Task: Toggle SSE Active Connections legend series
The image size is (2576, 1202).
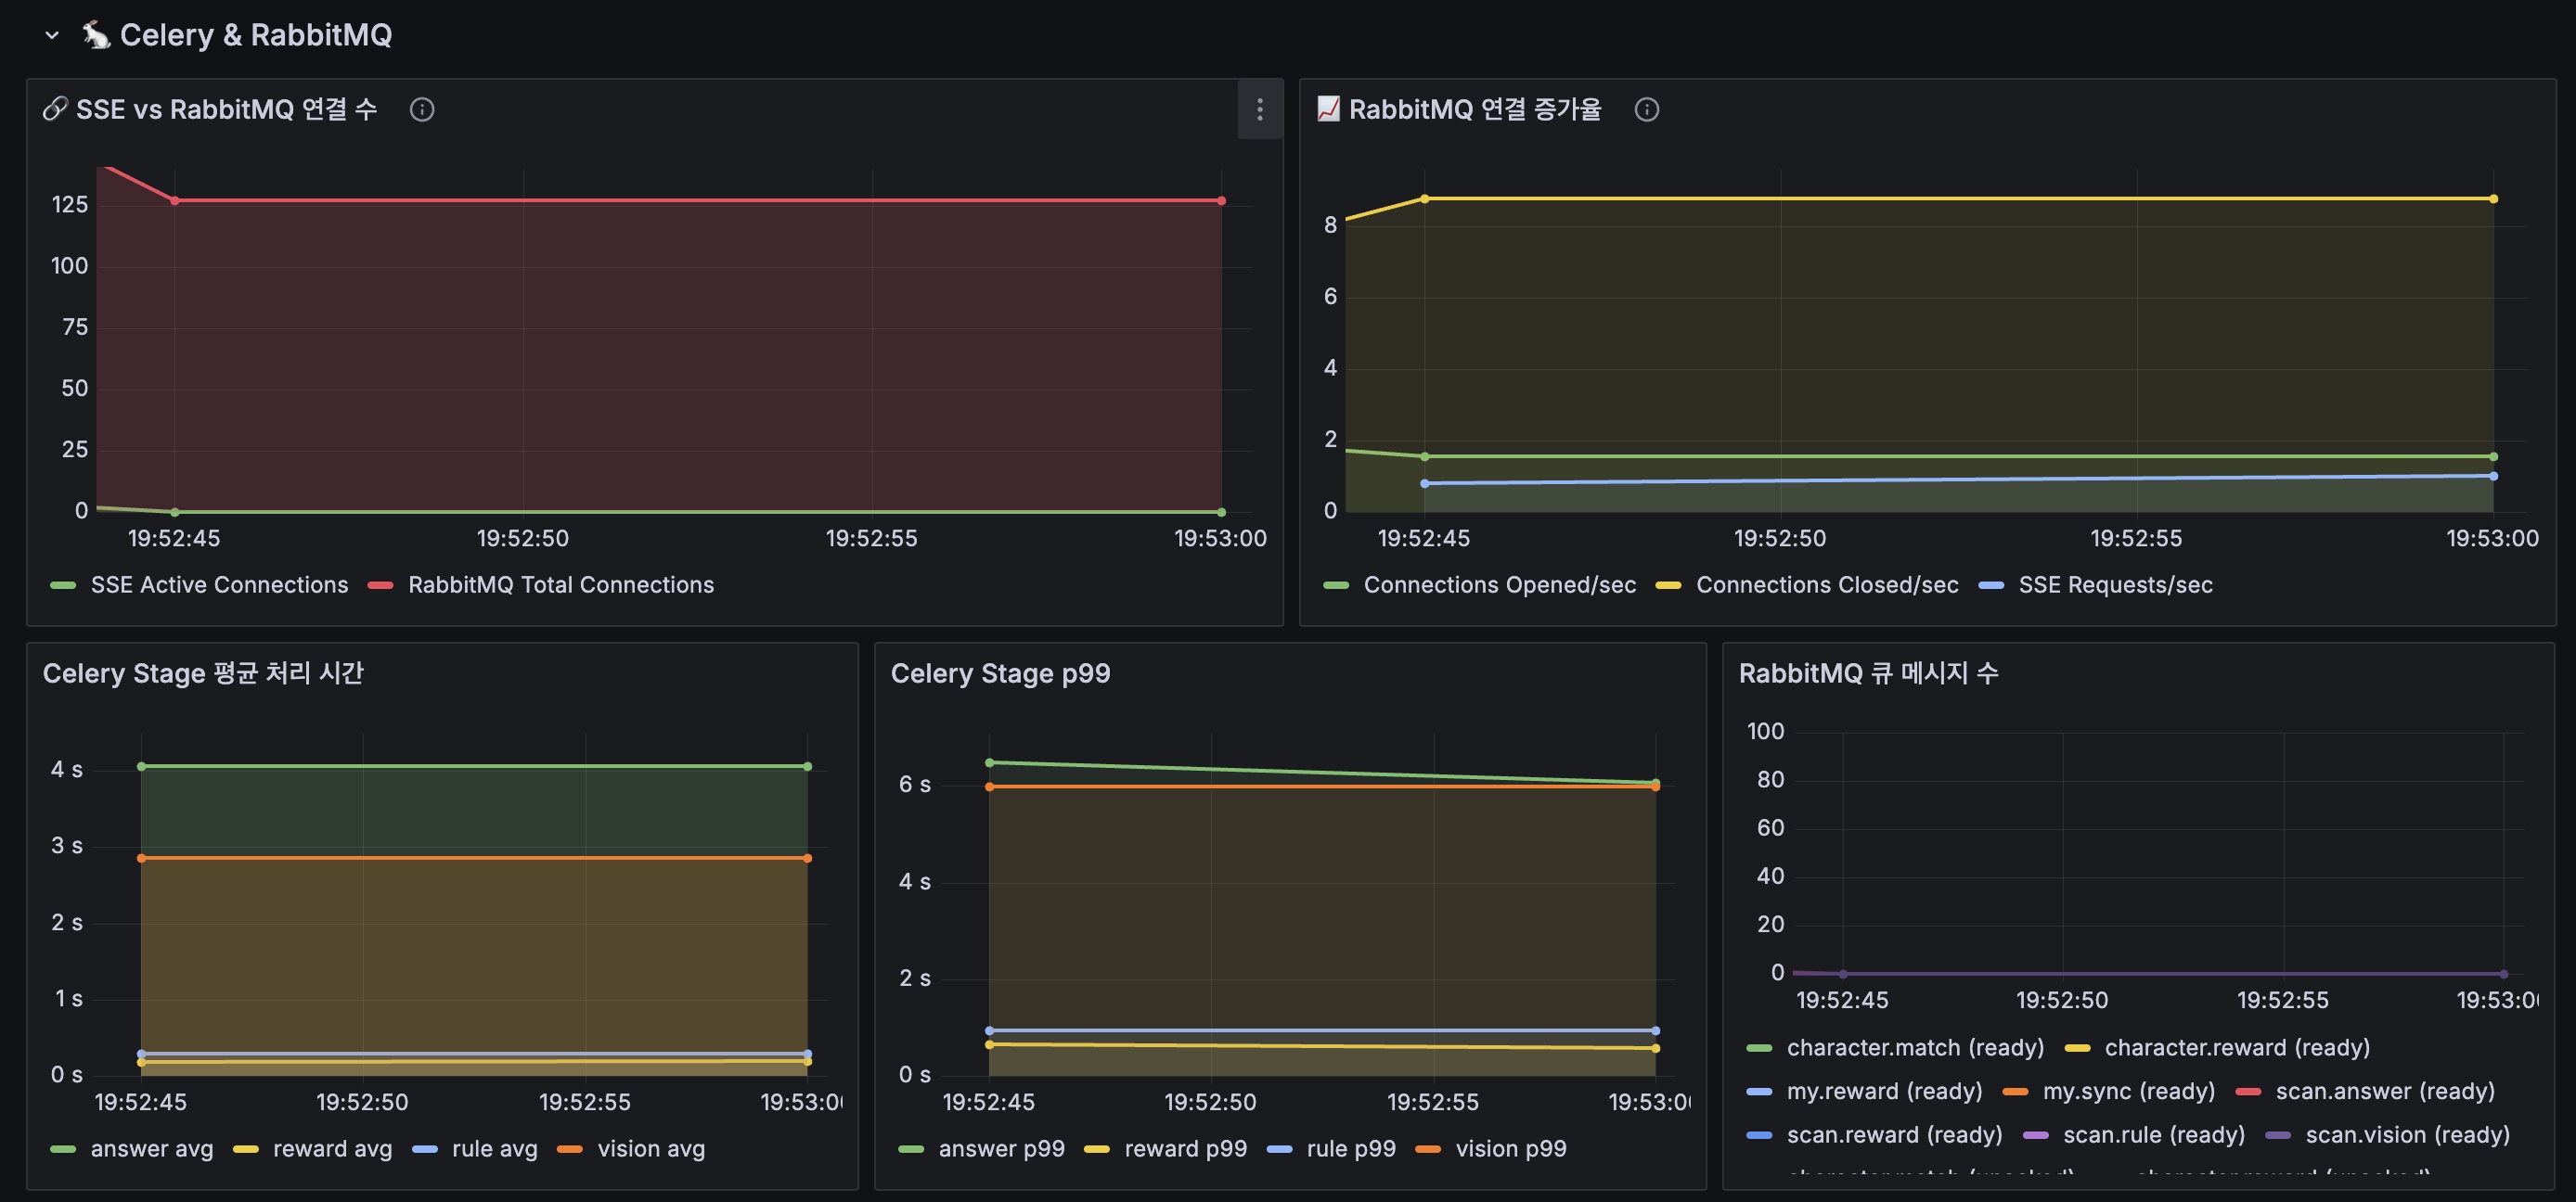Action: click(x=219, y=585)
